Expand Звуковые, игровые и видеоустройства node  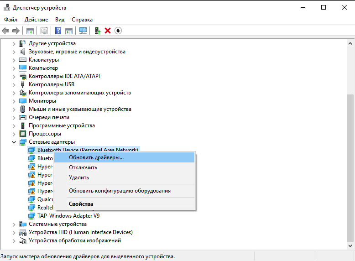(x=14, y=52)
